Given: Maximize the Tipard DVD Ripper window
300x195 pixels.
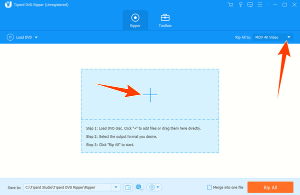Looking at the screenshot, I should coord(284,5).
